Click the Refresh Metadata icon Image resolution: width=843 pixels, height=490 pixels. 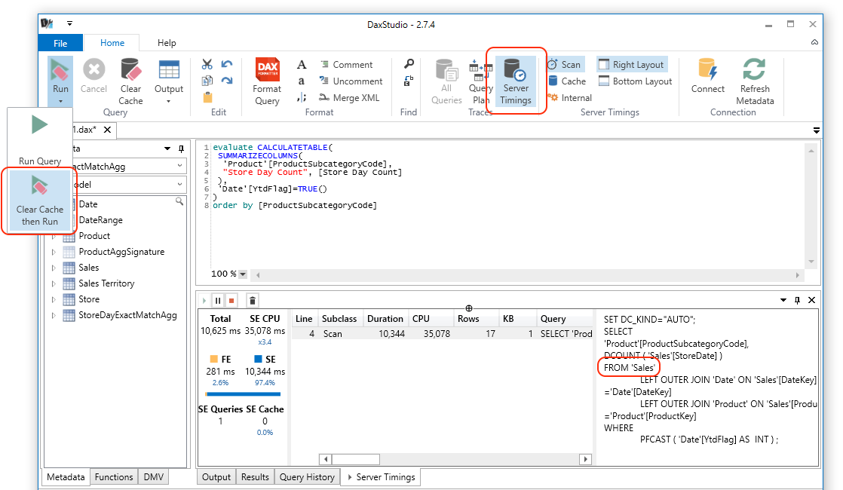(754, 70)
